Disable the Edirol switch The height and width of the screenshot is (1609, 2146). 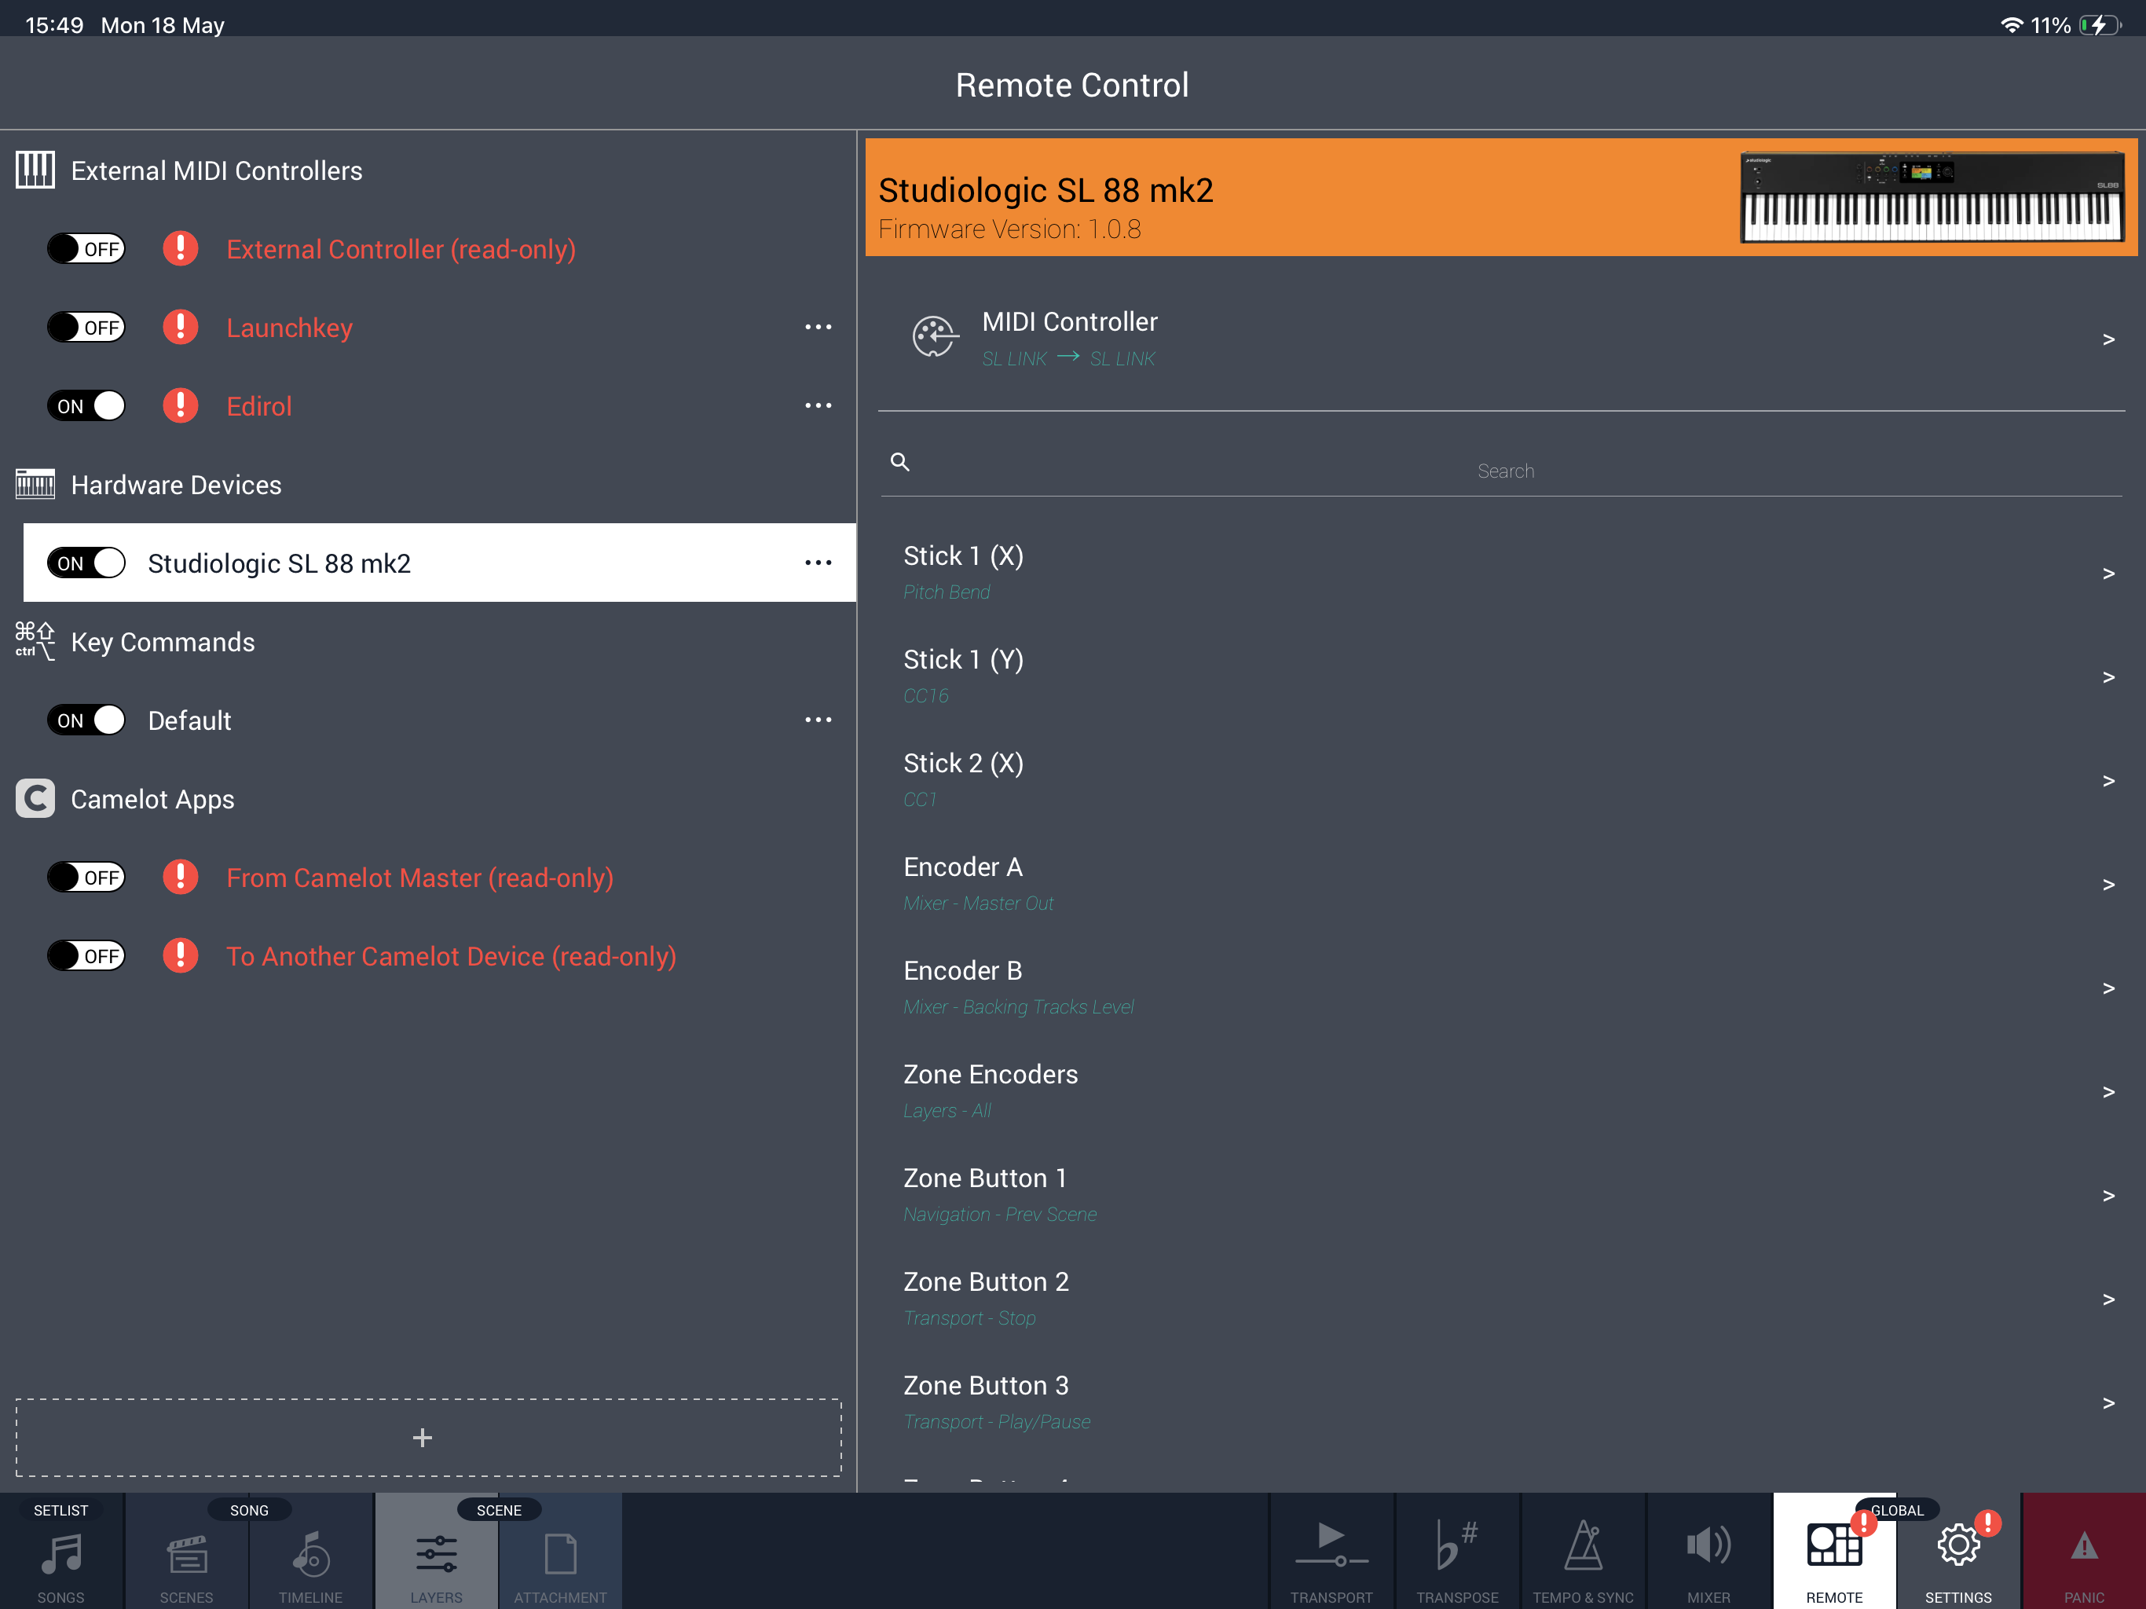coord(86,405)
